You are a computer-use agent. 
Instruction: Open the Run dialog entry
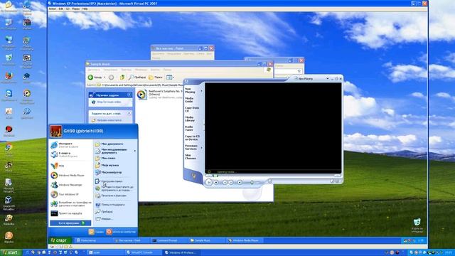(x=115, y=219)
